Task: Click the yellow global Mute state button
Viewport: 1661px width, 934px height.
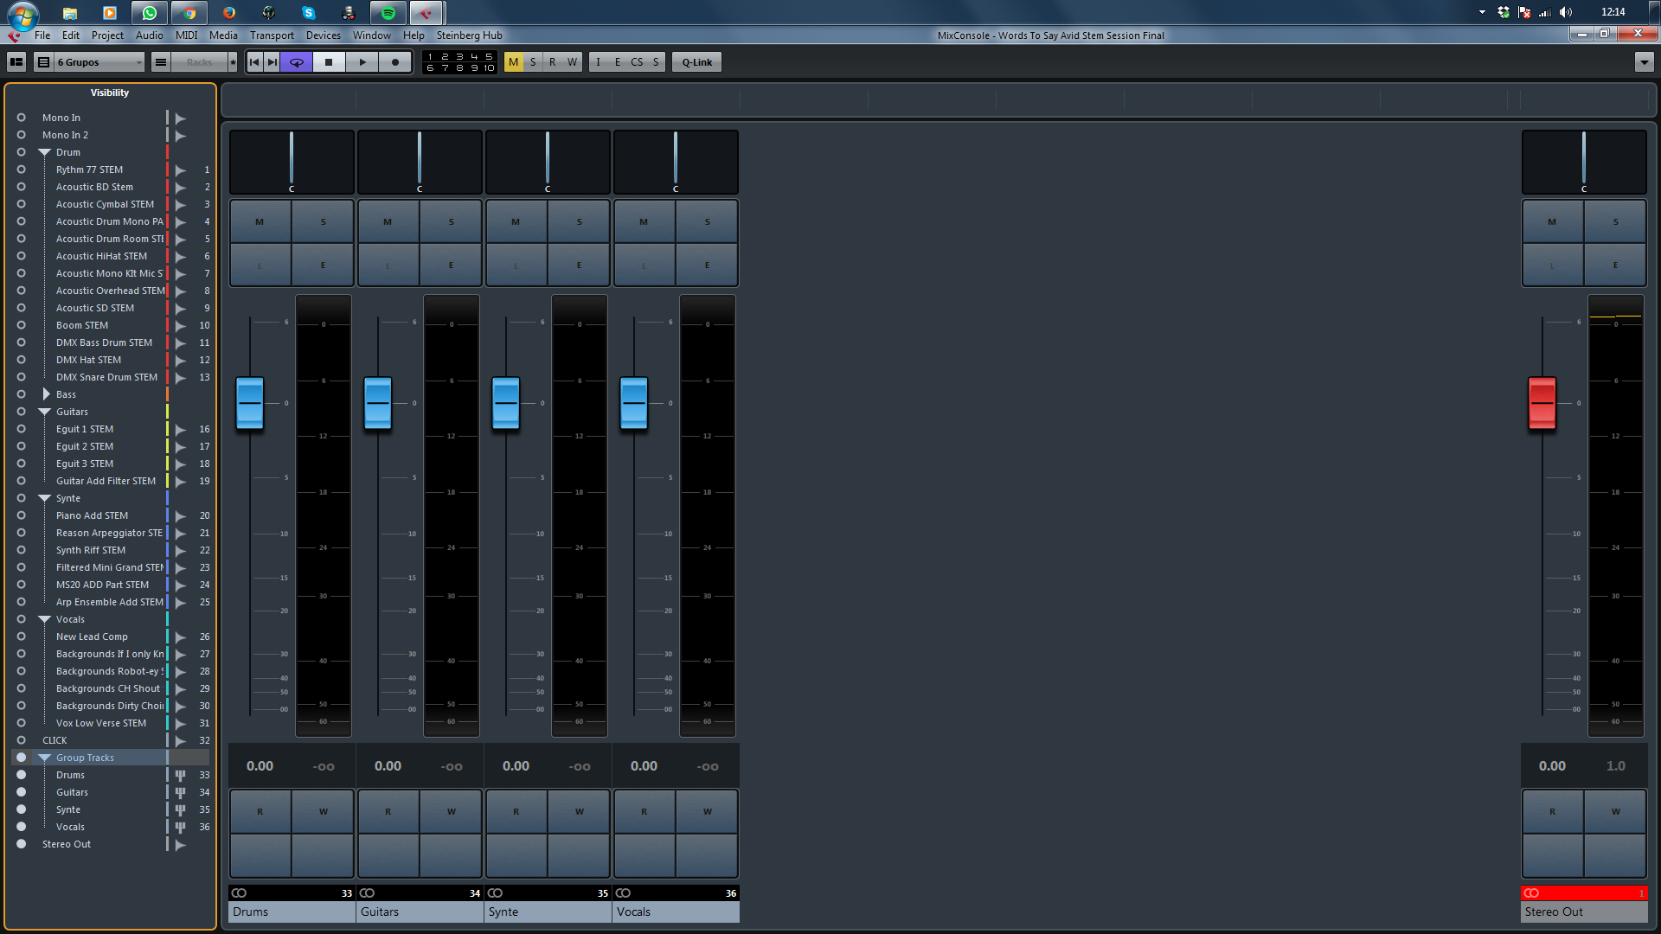Action: [x=513, y=62]
